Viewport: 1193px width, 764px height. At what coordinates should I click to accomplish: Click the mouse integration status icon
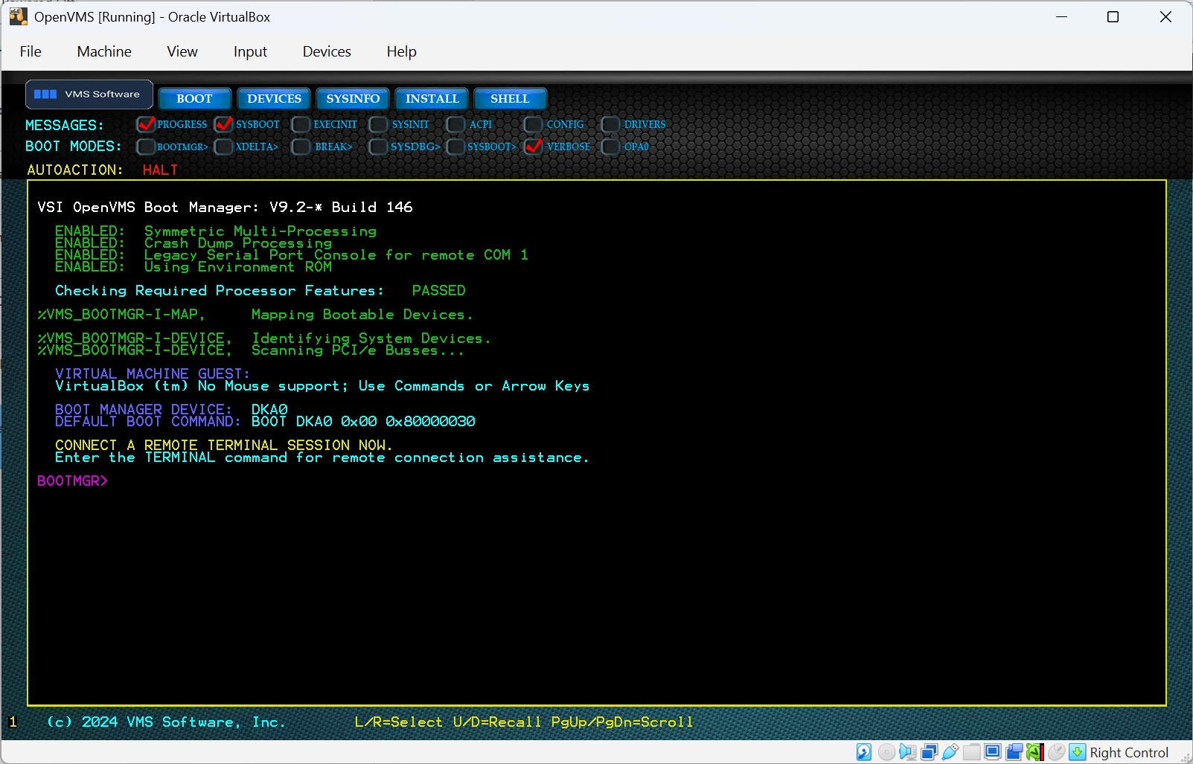1056,752
